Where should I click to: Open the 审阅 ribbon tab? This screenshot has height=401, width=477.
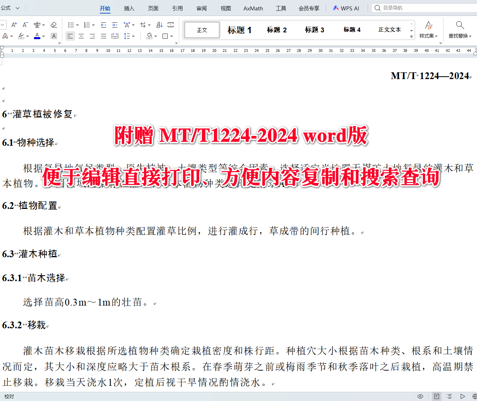click(201, 8)
